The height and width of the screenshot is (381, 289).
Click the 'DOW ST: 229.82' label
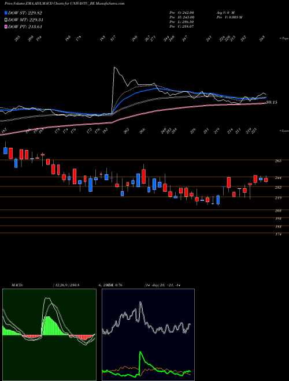coord(25,13)
